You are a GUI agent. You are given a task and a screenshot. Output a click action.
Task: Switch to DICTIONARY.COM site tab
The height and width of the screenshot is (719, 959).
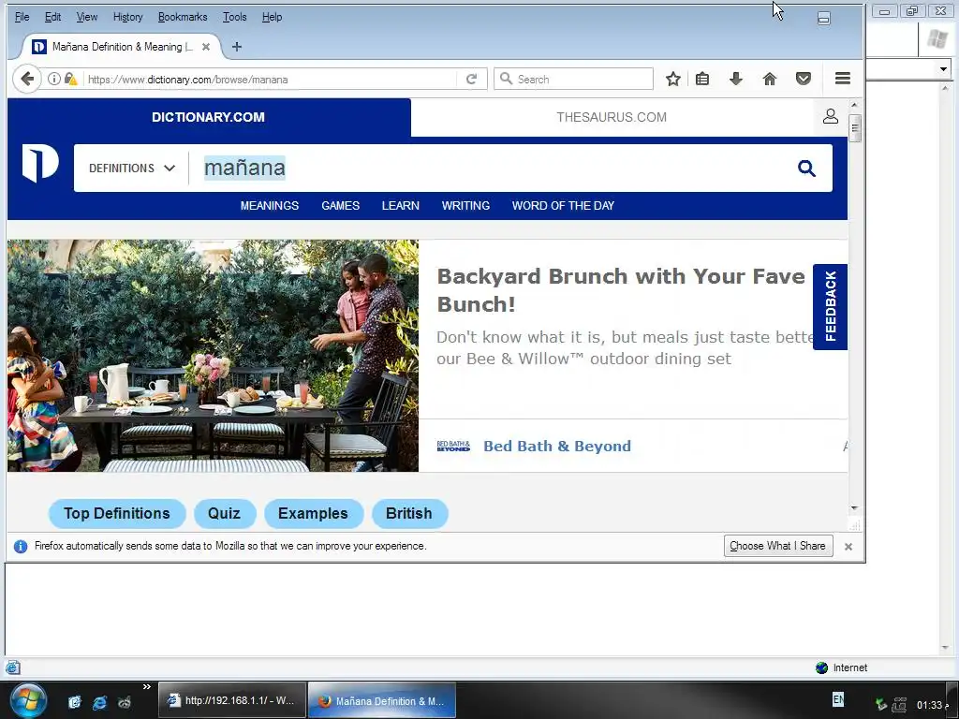[209, 117]
